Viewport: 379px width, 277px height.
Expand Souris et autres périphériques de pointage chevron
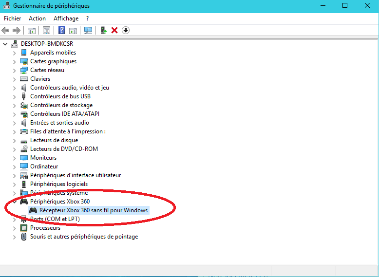[15, 237]
